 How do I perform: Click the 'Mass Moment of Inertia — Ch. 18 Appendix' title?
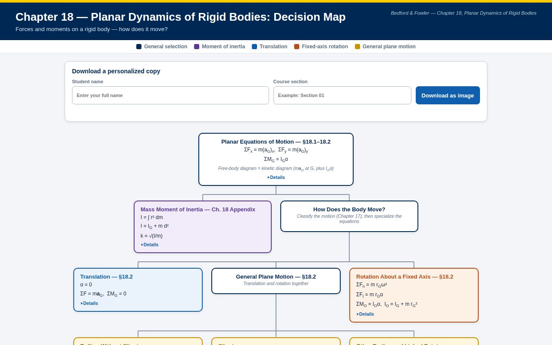(x=198, y=209)
